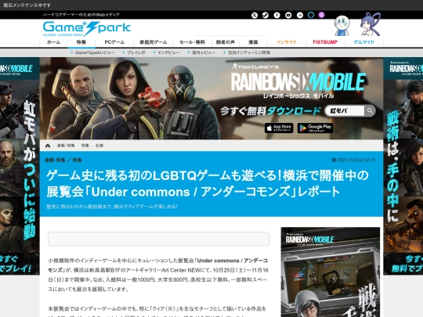Click the right Rainbow Six Mobile side ad

[403, 166]
